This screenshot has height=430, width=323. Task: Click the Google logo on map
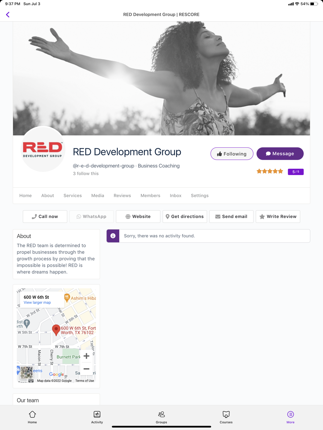tap(57, 374)
